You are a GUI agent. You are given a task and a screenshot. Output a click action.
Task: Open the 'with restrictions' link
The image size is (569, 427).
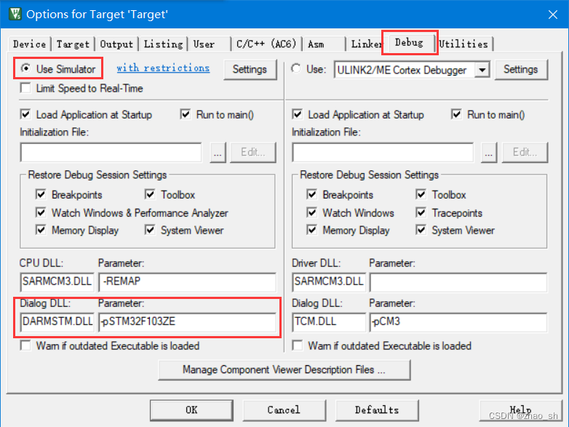click(163, 68)
